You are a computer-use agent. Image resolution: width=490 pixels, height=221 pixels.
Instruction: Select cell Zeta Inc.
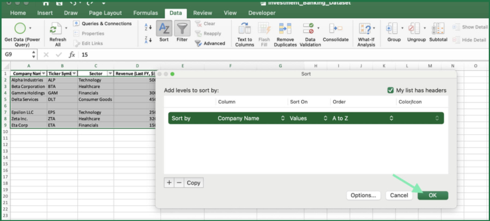point(29,119)
